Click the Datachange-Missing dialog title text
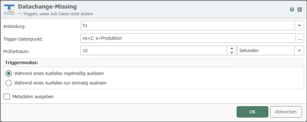 point(47,7)
